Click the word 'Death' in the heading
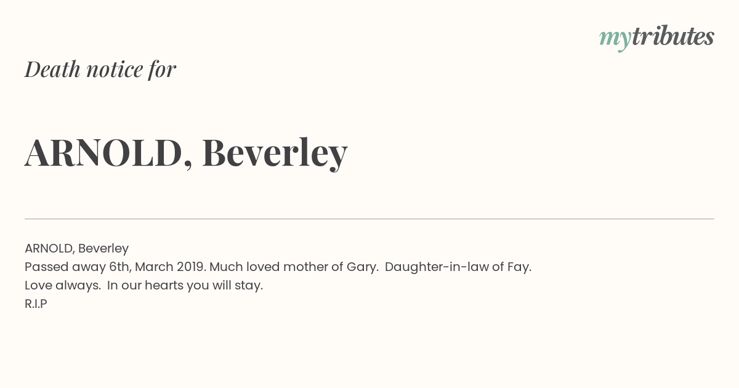The height and width of the screenshot is (388, 739). 52,69
